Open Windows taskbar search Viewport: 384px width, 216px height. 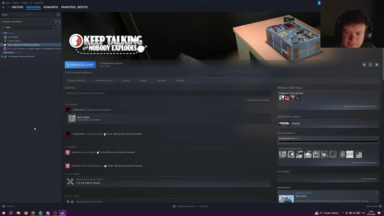[x=11, y=213]
